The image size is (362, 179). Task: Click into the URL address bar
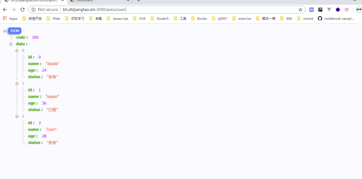[167, 10]
